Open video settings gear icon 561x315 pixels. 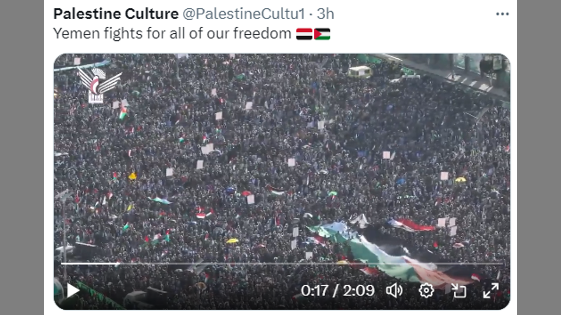coord(426,290)
